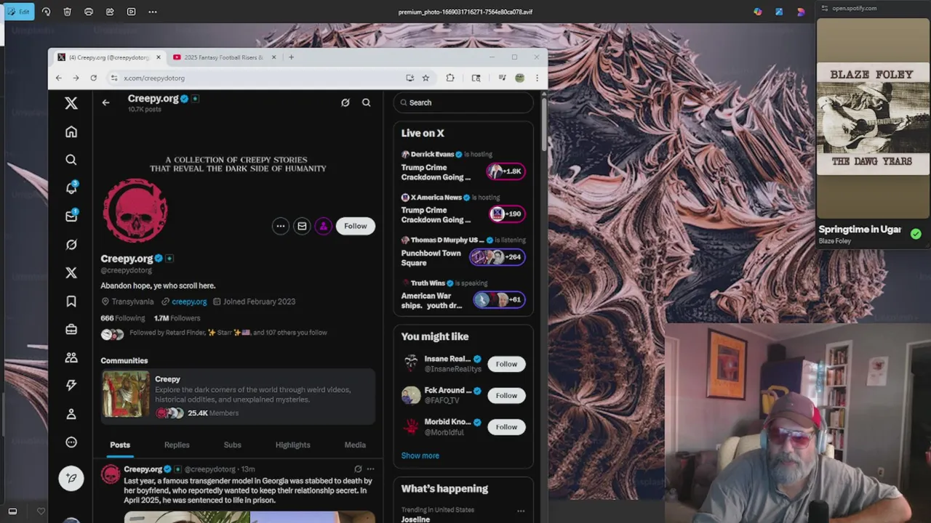Open Profile in X sidebar
The image size is (931, 523).
[71, 414]
